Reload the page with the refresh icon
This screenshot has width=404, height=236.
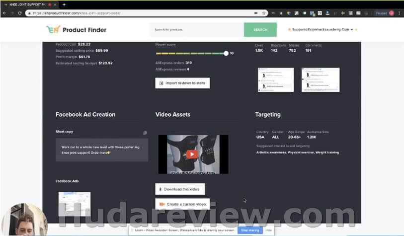tap(20, 13)
